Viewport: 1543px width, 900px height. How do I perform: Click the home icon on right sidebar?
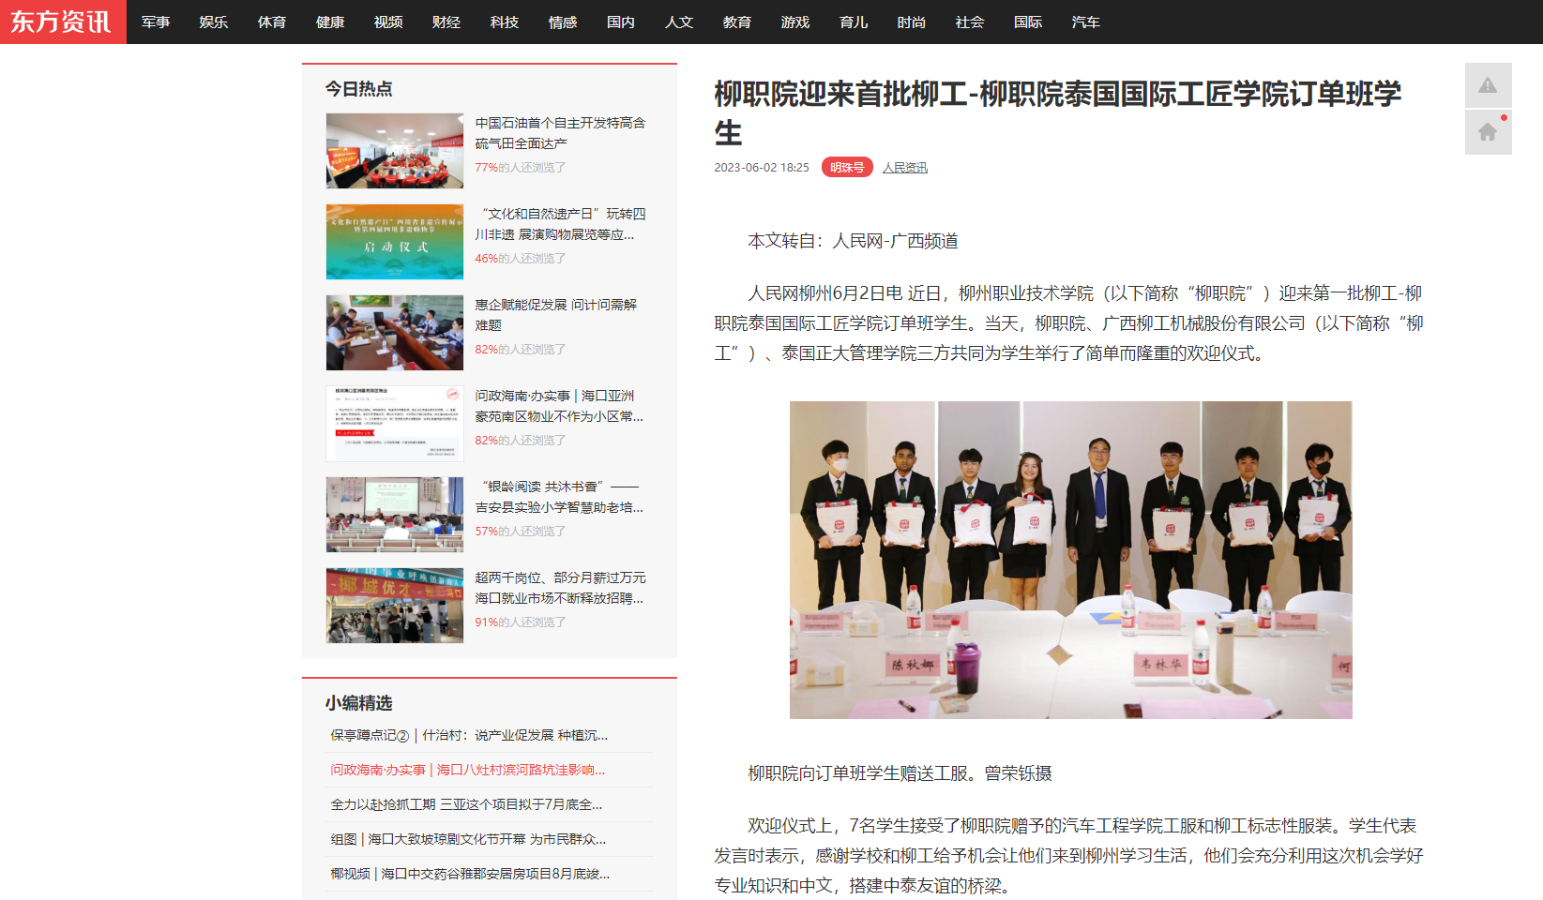tap(1488, 132)
